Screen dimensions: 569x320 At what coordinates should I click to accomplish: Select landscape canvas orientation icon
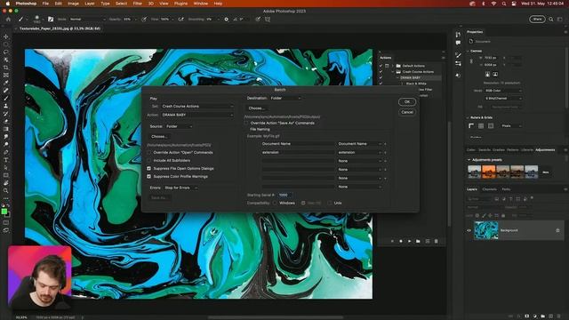495,74
